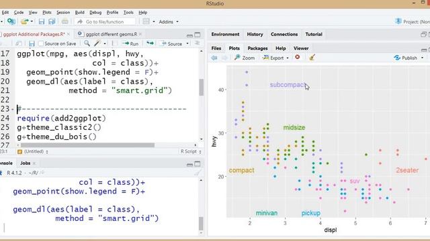430x241 pixels.
Task: Open the Viewer tab
Action: [x=301, y=48]
